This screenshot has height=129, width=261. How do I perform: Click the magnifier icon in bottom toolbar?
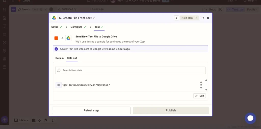point(54,120)
